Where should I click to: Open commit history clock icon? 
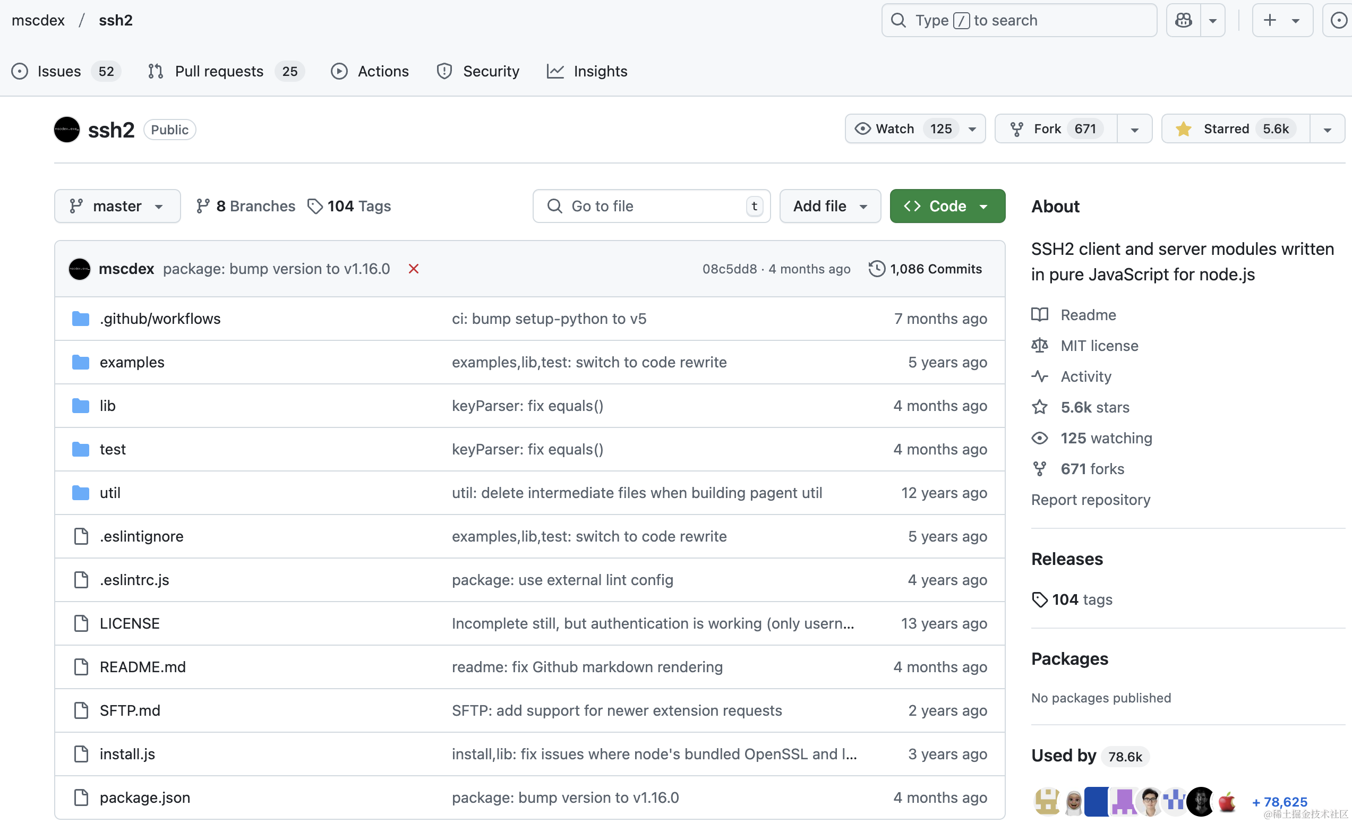(x=876, y=269)
